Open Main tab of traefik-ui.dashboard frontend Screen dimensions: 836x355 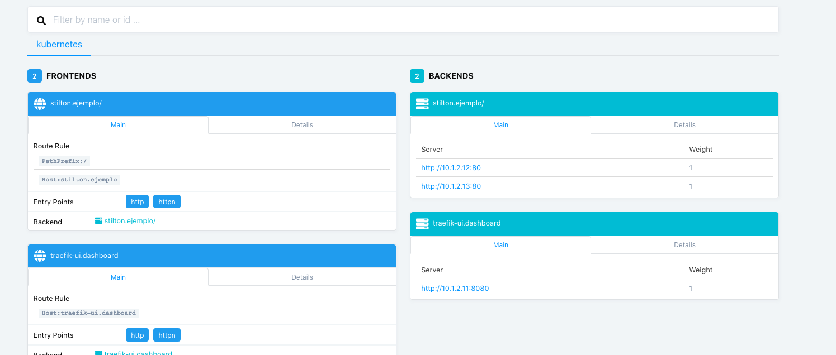(x=118, y=277)
